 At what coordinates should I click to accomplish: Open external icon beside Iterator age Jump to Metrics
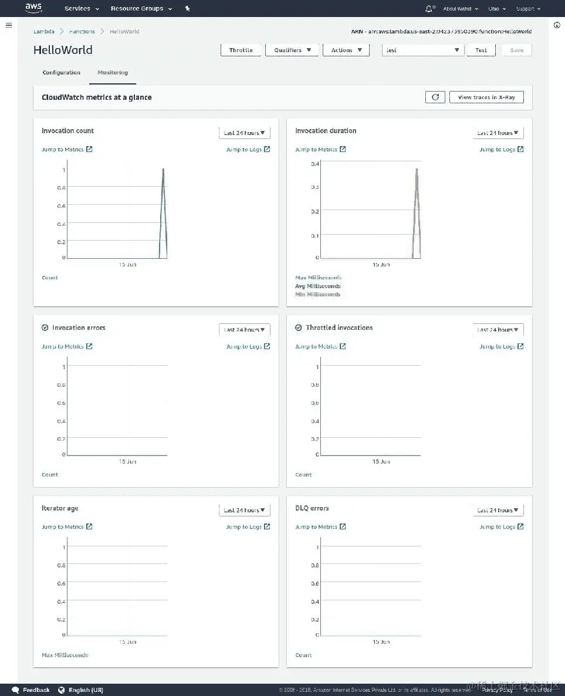click(x=89, y=526)
